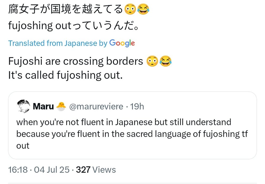Screen dimensions: 265x184
Task: Open the quoted tweet about sacred language
Action: [132, 134]
